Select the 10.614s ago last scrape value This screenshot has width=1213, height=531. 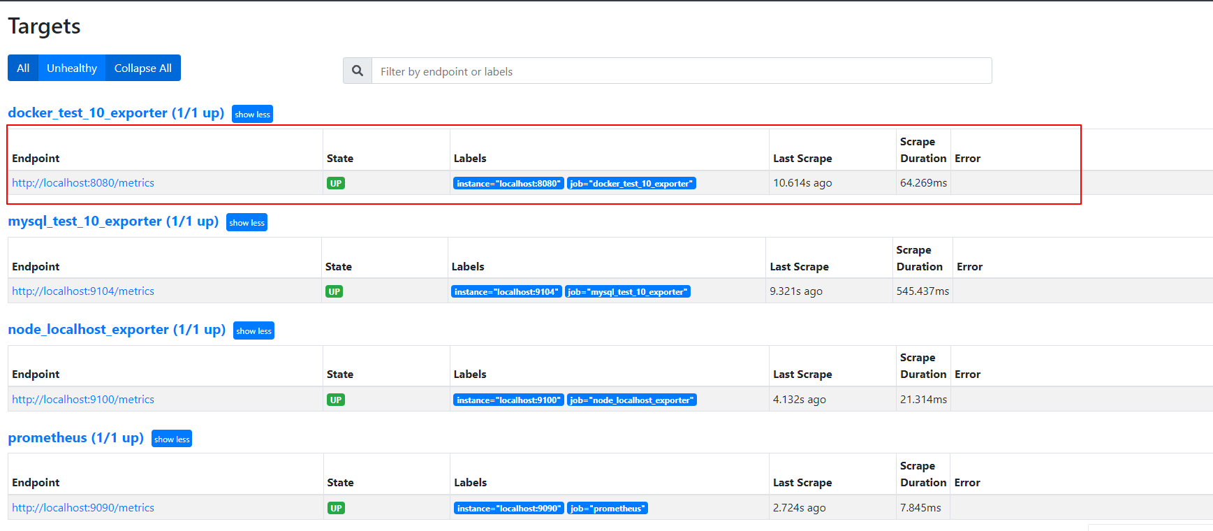tap(802, 182)
